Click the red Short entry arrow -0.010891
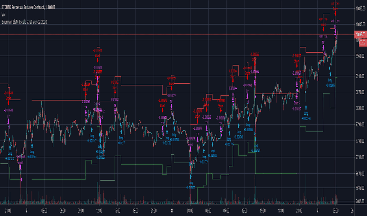This screenshot has height=216, width=367. 221,110
